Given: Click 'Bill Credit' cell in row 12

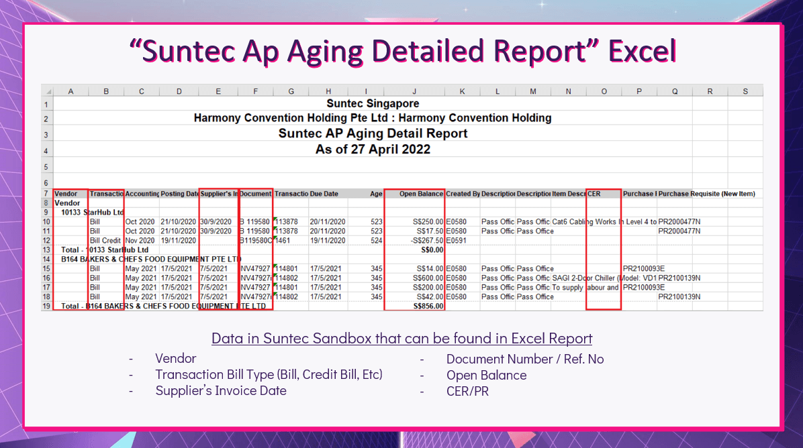Looking at the screenshot, I should point(105,240).
